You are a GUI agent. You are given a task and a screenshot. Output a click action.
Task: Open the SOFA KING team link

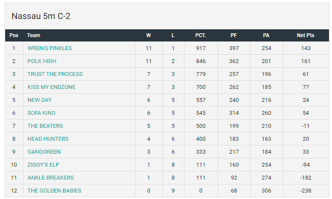pyautogui.click(x=41, y=113)
